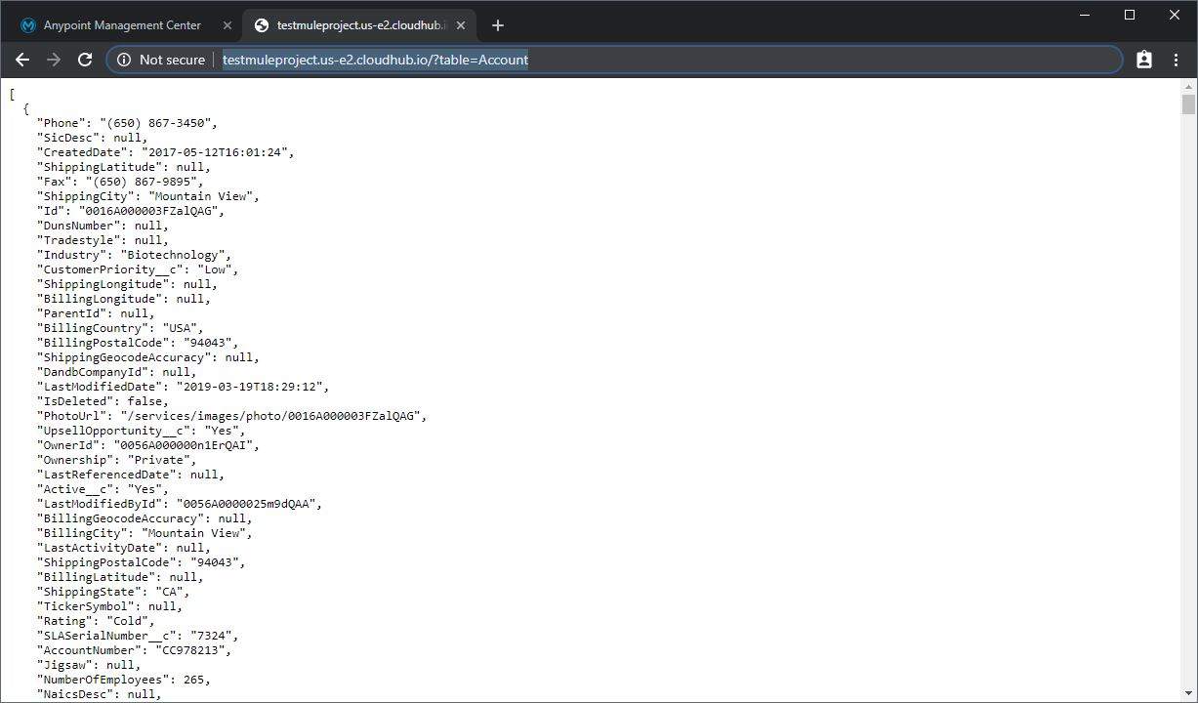Click the forward navigation arrow
The image size is (1198, 703).
coord(54,60)
